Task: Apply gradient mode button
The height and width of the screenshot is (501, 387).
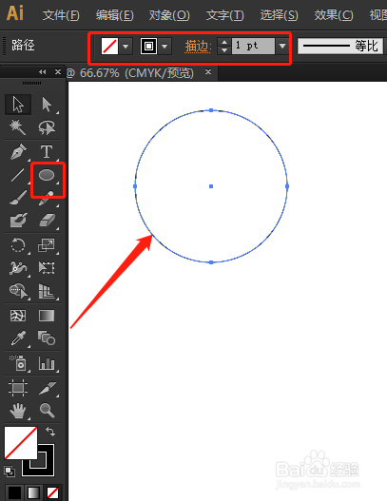Action: [x=34, y=492]
